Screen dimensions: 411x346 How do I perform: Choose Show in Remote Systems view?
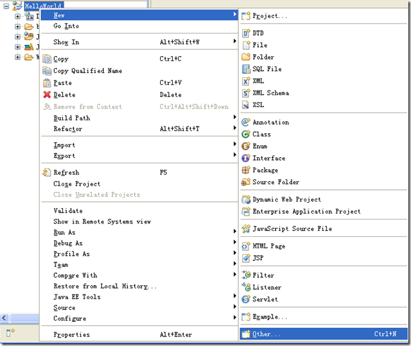[x=139, y=222]
